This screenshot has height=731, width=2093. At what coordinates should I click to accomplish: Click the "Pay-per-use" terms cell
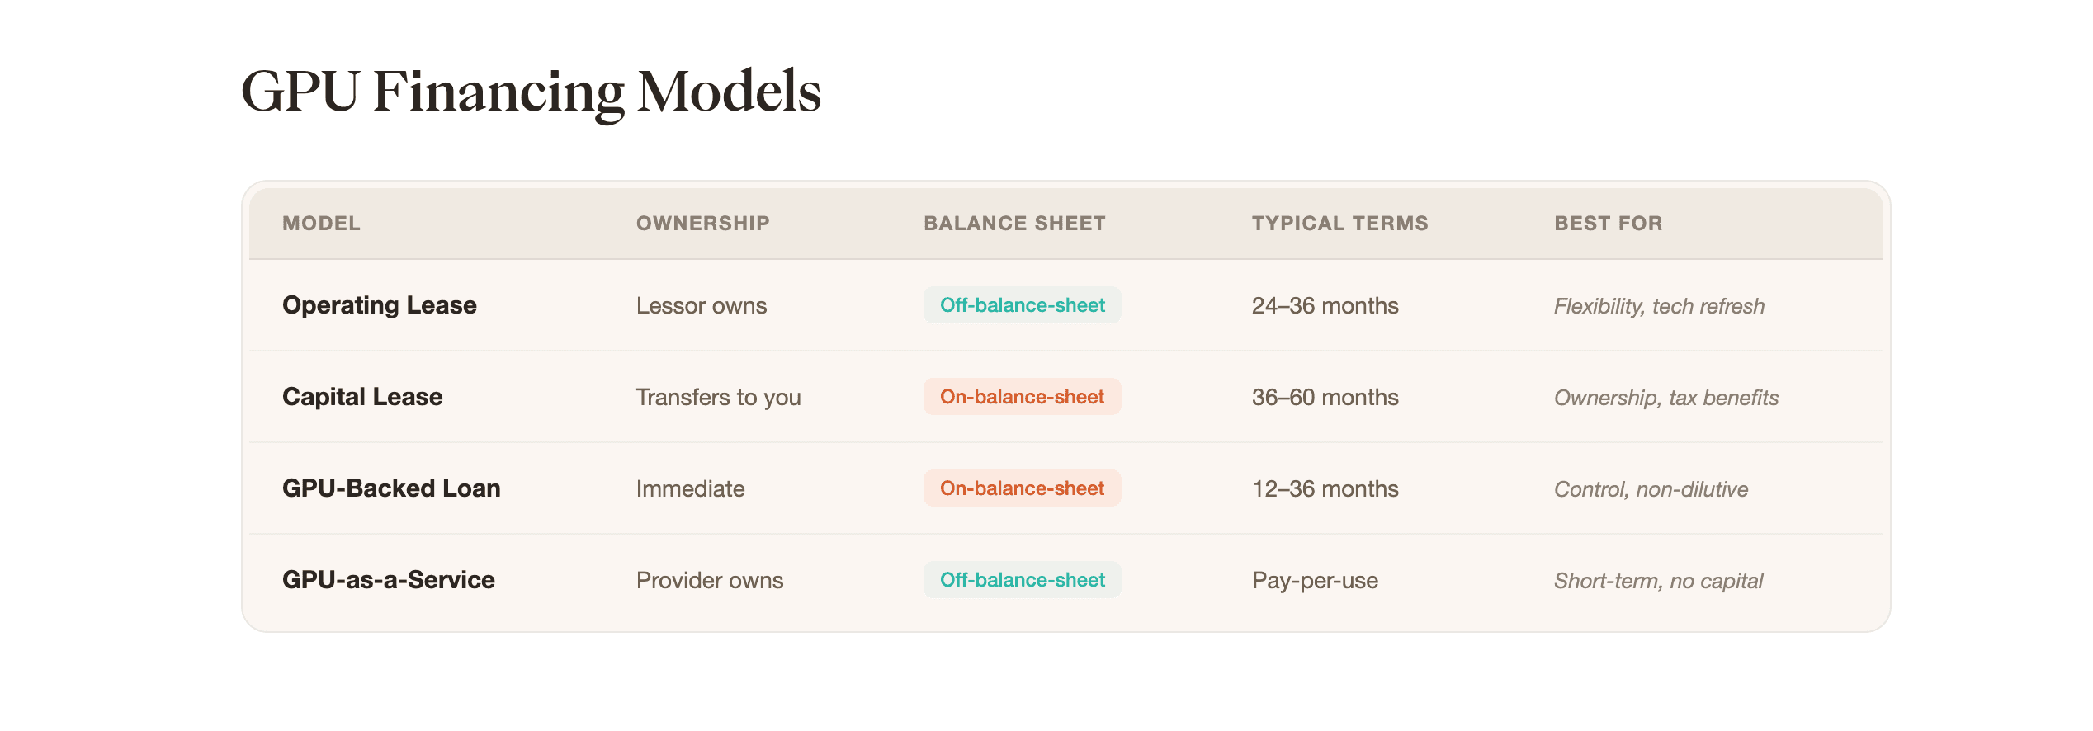1315,581
